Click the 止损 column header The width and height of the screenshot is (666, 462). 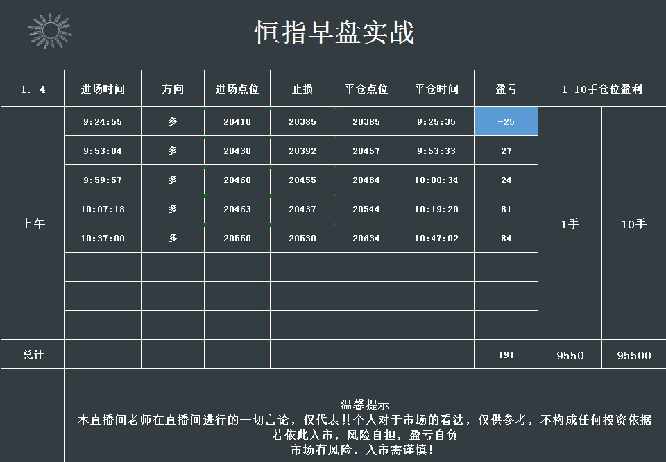(x=302, y=89)
